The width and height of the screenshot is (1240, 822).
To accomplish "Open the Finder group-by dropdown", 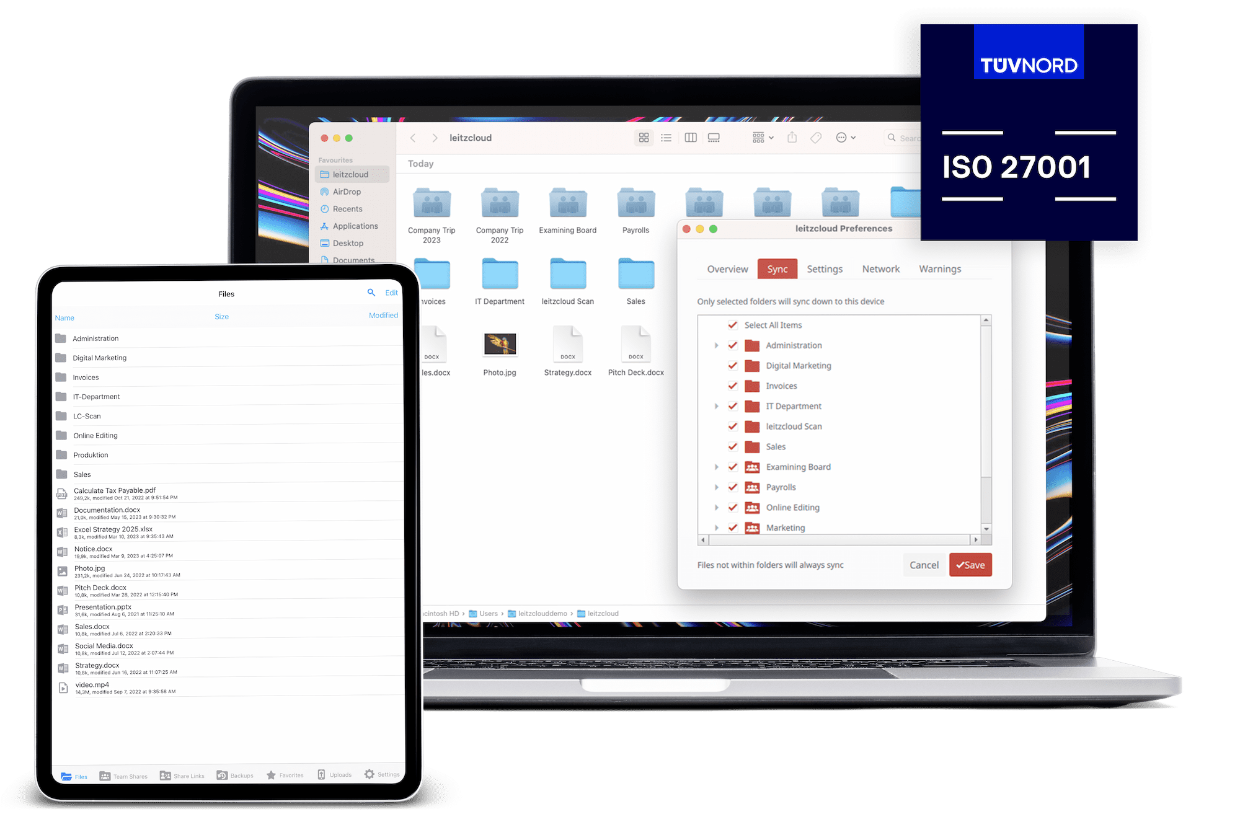I will click(x=763, y=138).
